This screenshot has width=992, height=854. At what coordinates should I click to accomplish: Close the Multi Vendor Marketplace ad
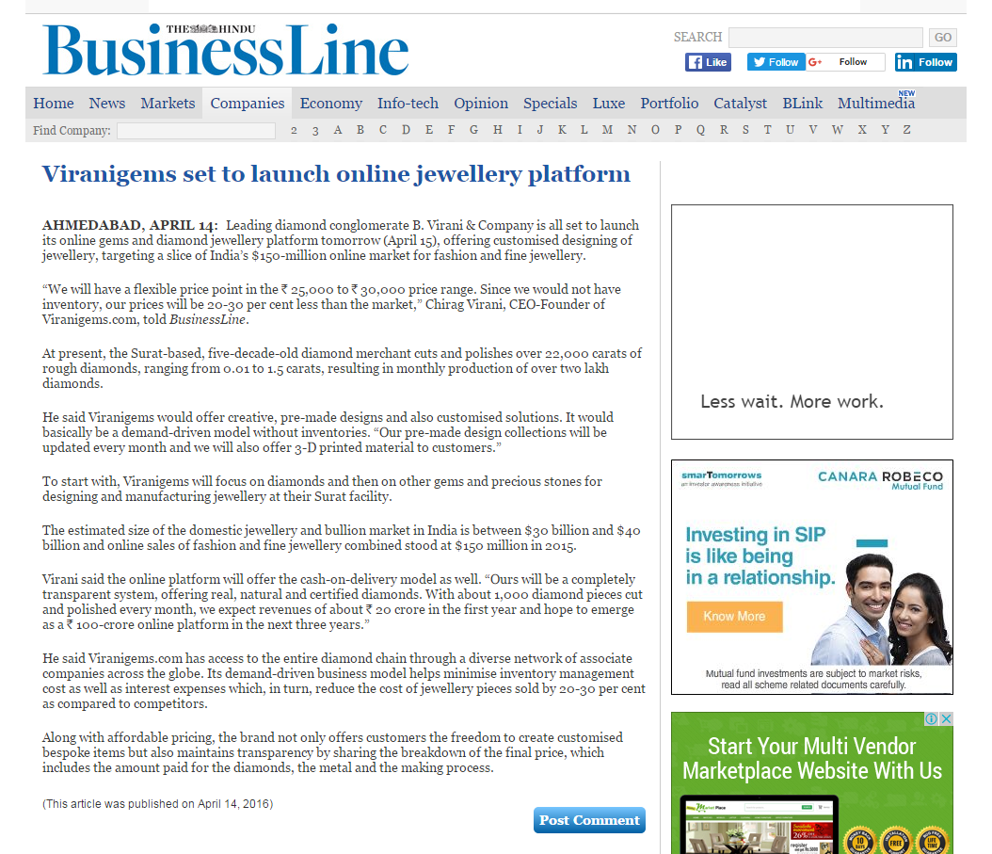point(946,718)
